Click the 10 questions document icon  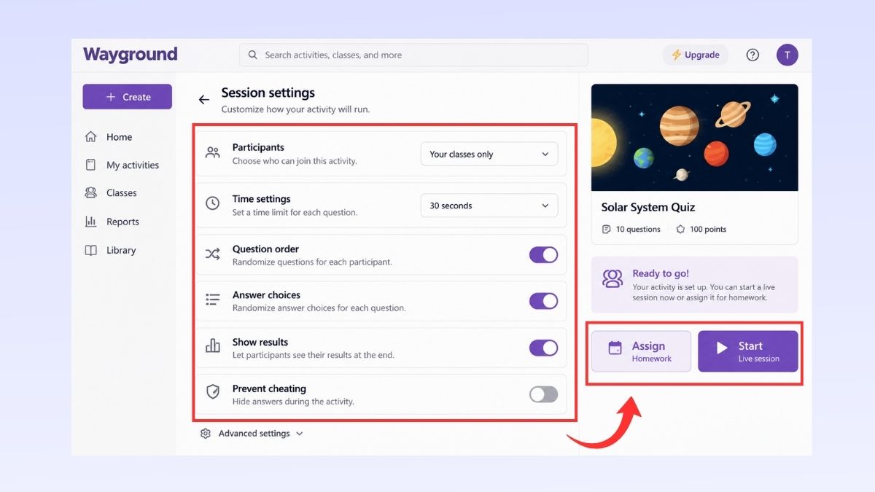(606, 229)
